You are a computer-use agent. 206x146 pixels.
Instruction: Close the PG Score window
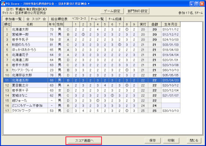tap(202, 4)
